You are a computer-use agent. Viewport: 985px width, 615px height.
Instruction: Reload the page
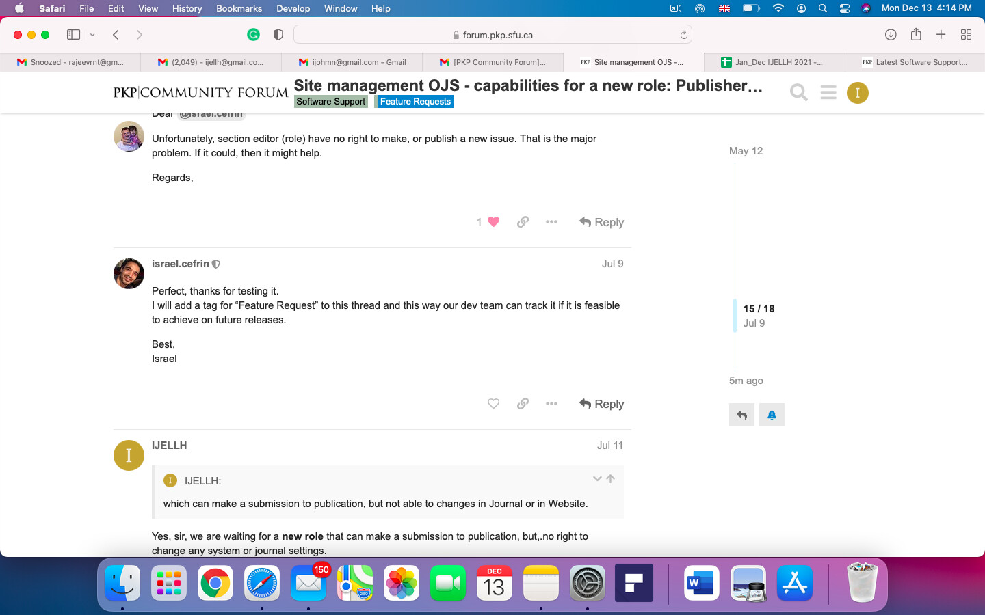tap(683, 35)
